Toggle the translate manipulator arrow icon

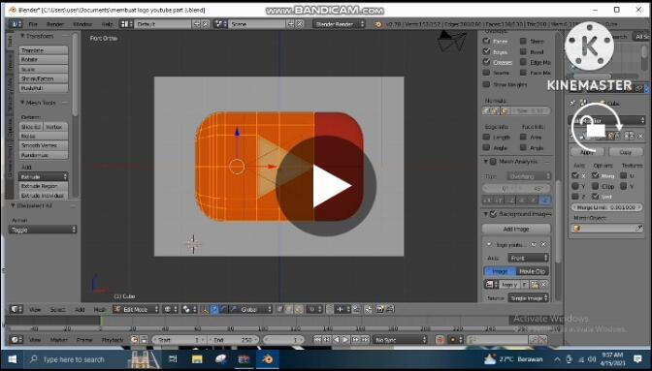click(x=214, y=309)
